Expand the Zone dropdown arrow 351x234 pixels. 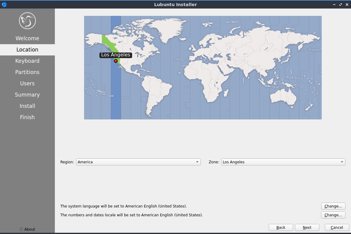(x=342, y=162)
